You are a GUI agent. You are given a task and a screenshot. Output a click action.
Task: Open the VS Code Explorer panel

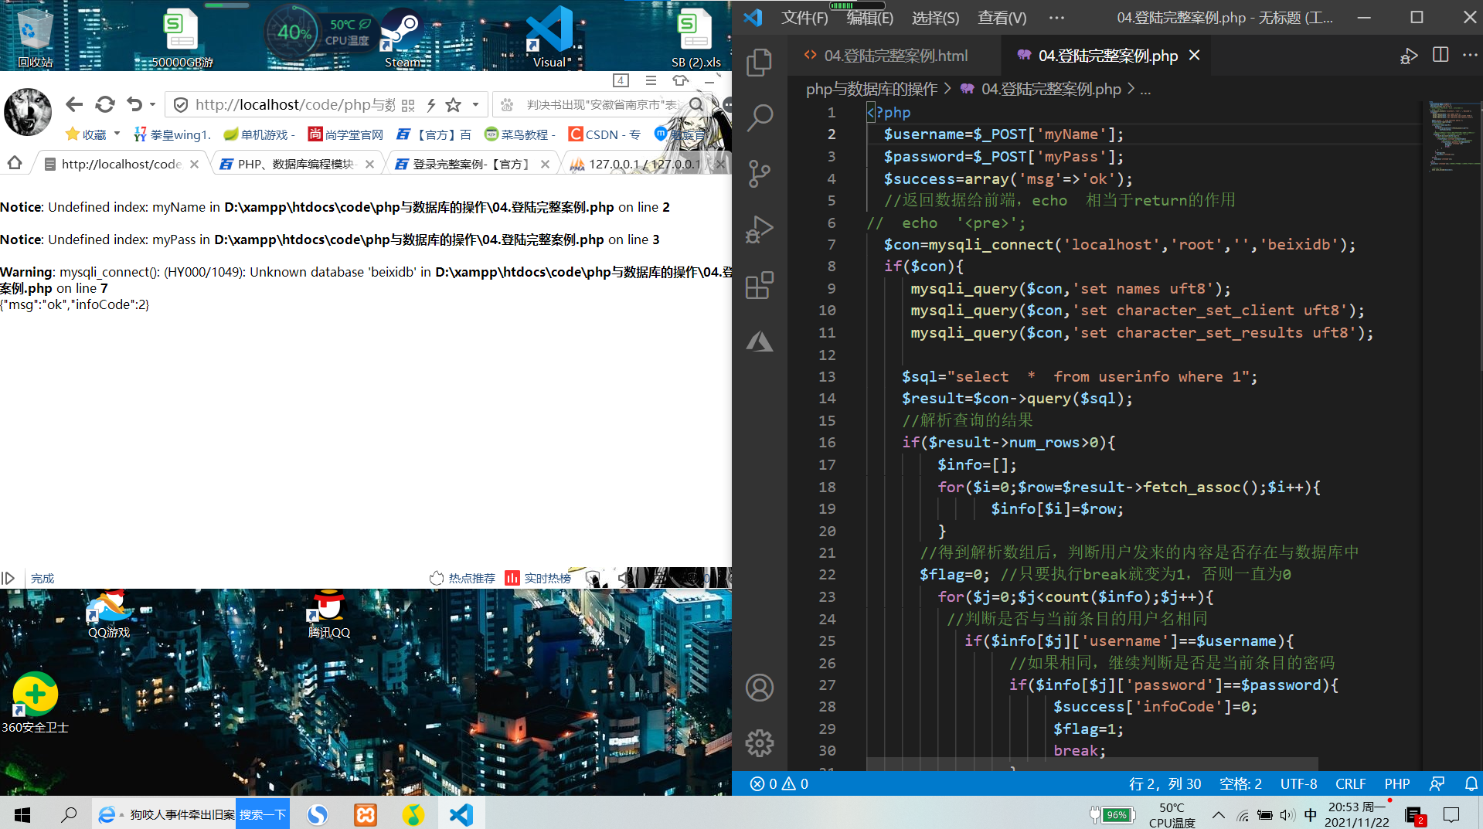pos(760,63)
